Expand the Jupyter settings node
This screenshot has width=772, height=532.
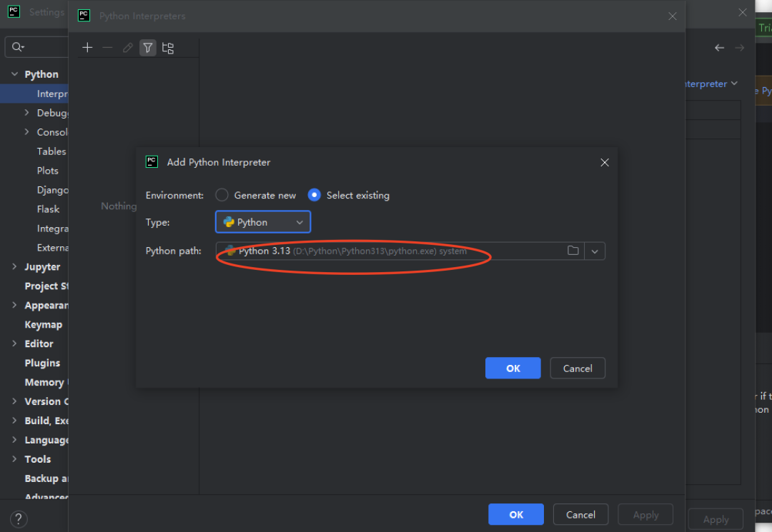point(15,266)
